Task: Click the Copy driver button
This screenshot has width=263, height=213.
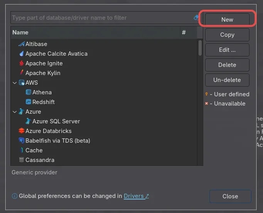Action: tap(227, 35)
